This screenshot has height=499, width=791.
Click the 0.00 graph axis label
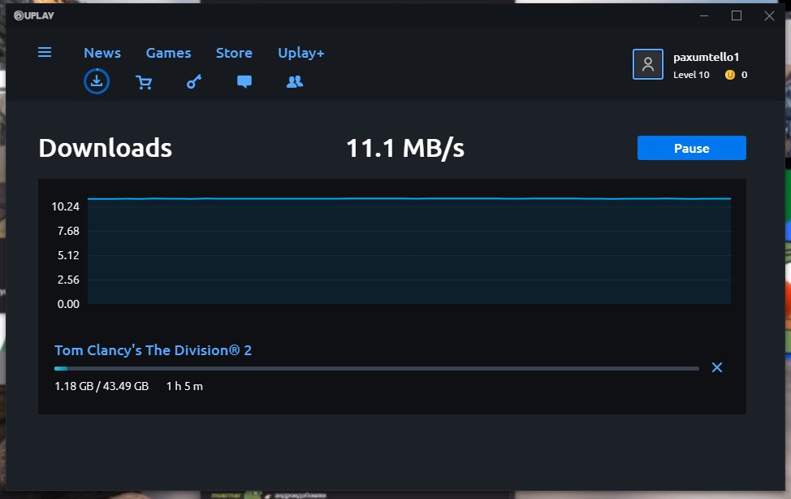pos(68,304)
